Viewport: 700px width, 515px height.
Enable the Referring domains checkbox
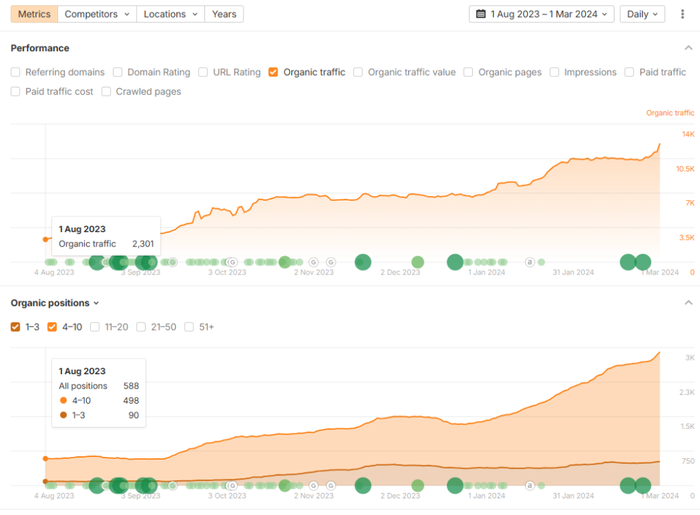point(16,72)
